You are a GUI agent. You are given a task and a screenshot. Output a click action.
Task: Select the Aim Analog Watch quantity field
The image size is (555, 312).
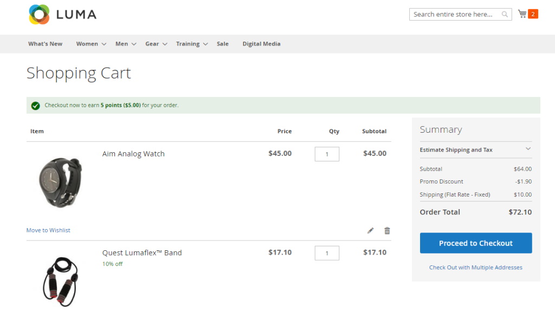point(327,154)
